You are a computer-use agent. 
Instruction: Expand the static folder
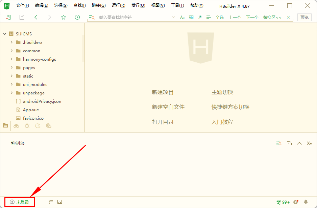point(11,76)
